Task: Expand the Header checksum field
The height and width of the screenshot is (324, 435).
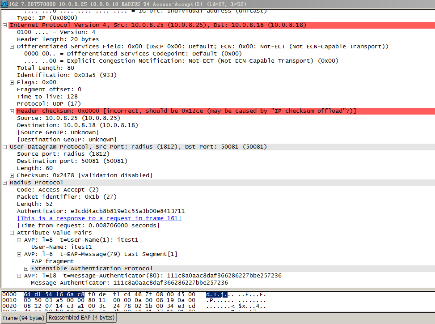Action: pyautogui.click(x=12, y=111)
